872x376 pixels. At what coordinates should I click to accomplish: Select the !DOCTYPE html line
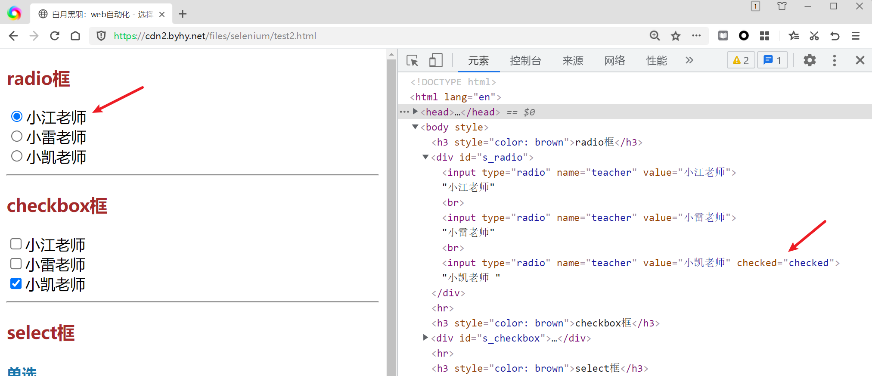click(x=453, y=82)
